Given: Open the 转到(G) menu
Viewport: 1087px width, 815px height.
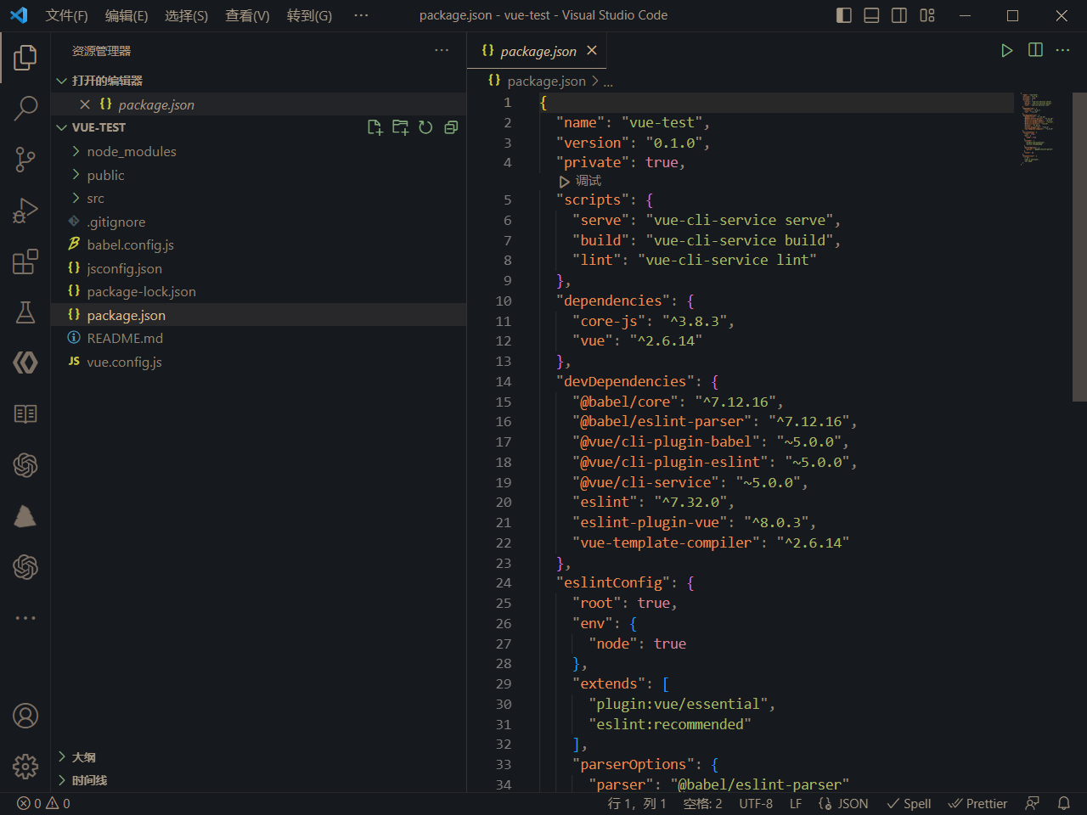Looking at the screenshot, I should (x=309, y=15).
